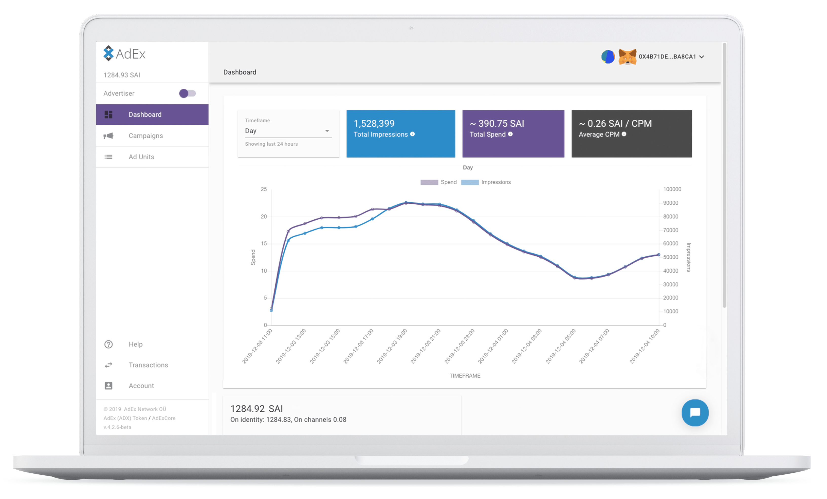Image resolution: width=827 pixels, height=499 pixels.
Task: Click info icon beside Total Spend
Action: (x=510, y=134)
